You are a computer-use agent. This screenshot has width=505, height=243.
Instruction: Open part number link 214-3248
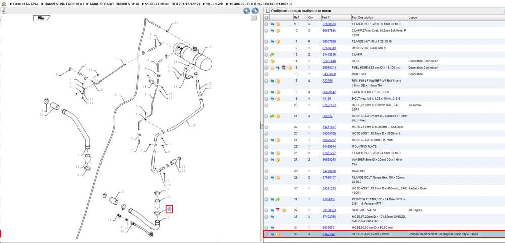pos(329,234)
